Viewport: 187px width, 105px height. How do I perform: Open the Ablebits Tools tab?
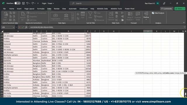pos(116,9)
